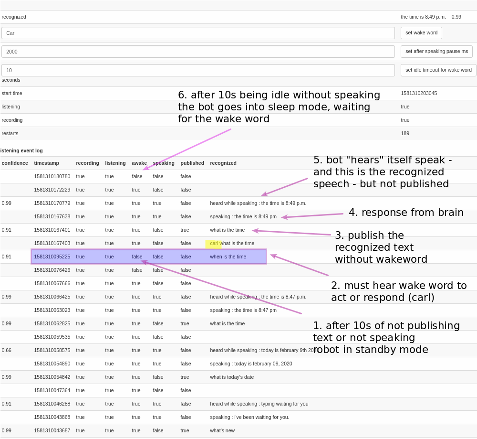
Task: Select timestamp 1581310180780 in the log
Action: point(52,176)
